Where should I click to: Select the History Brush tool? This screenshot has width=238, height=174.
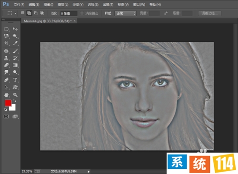[15, 58]
